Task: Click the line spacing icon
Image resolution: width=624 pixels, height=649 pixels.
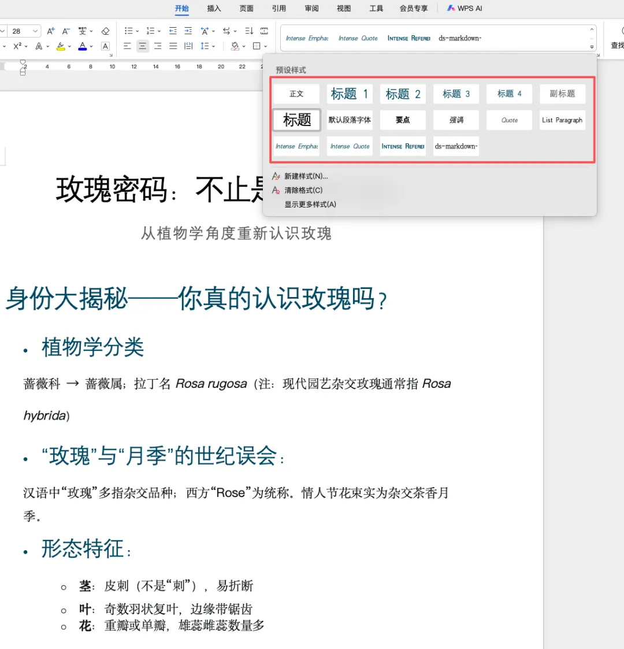Action: [205, 46]
